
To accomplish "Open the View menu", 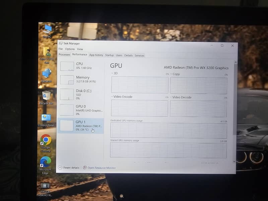I will coord(80,49).
